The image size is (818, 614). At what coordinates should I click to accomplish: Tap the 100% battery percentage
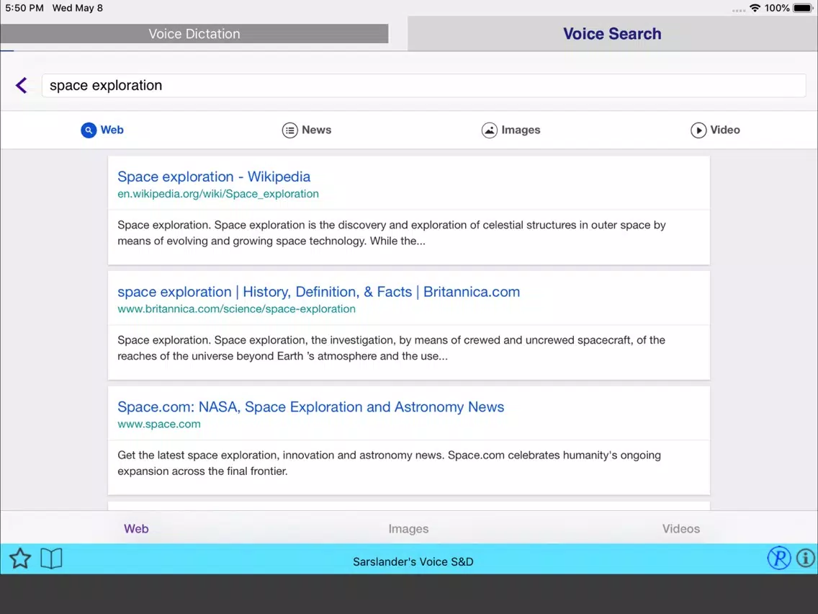777,8
